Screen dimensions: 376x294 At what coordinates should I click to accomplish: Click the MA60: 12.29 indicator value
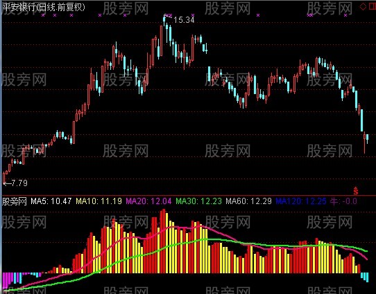coord(248,201)
